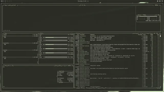This screenshot has width=164, height=92.
Task: Select the Hyprland --watchdog-fd process row
Action: (x=117, y=40)
